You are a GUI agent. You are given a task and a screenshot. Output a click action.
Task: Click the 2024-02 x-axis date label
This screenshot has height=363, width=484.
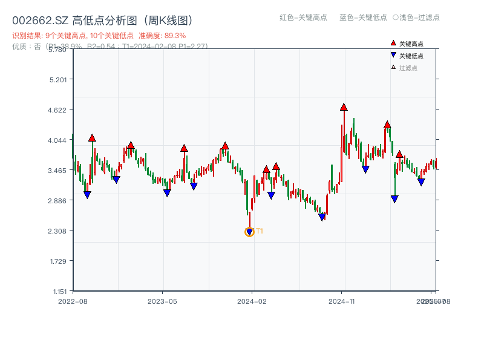tap(252, 301)
